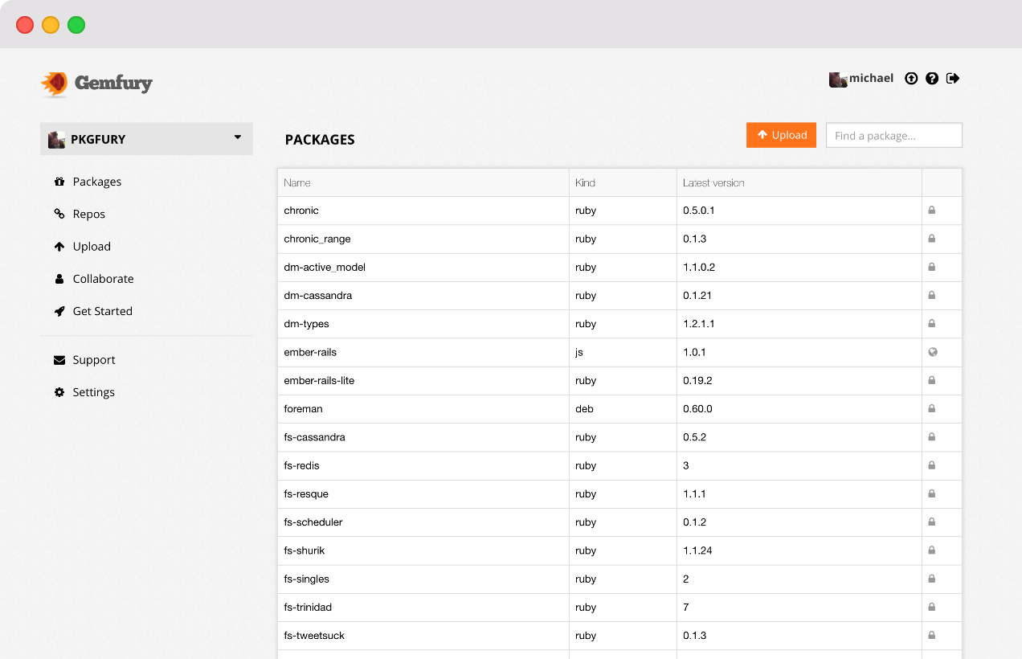The width and height of the screenshot is (1022, 659).
Task: Open Support in sidebar
Action: [x=94, y=360]
